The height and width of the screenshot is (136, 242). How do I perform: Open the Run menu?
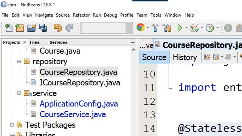point(97,15)
